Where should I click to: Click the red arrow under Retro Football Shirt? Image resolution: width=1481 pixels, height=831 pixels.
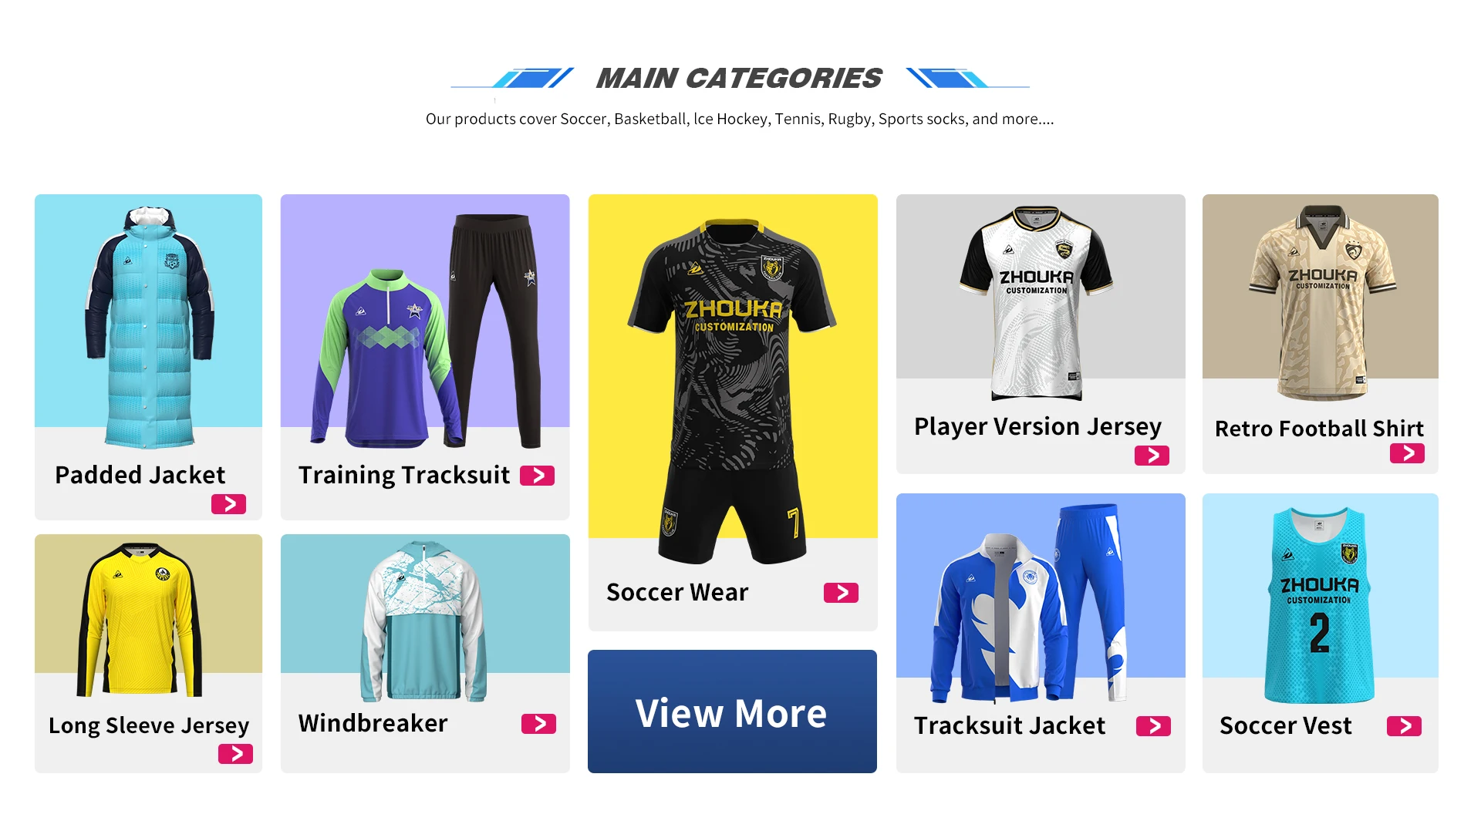pyautogui.click(x=1407, y=453)
